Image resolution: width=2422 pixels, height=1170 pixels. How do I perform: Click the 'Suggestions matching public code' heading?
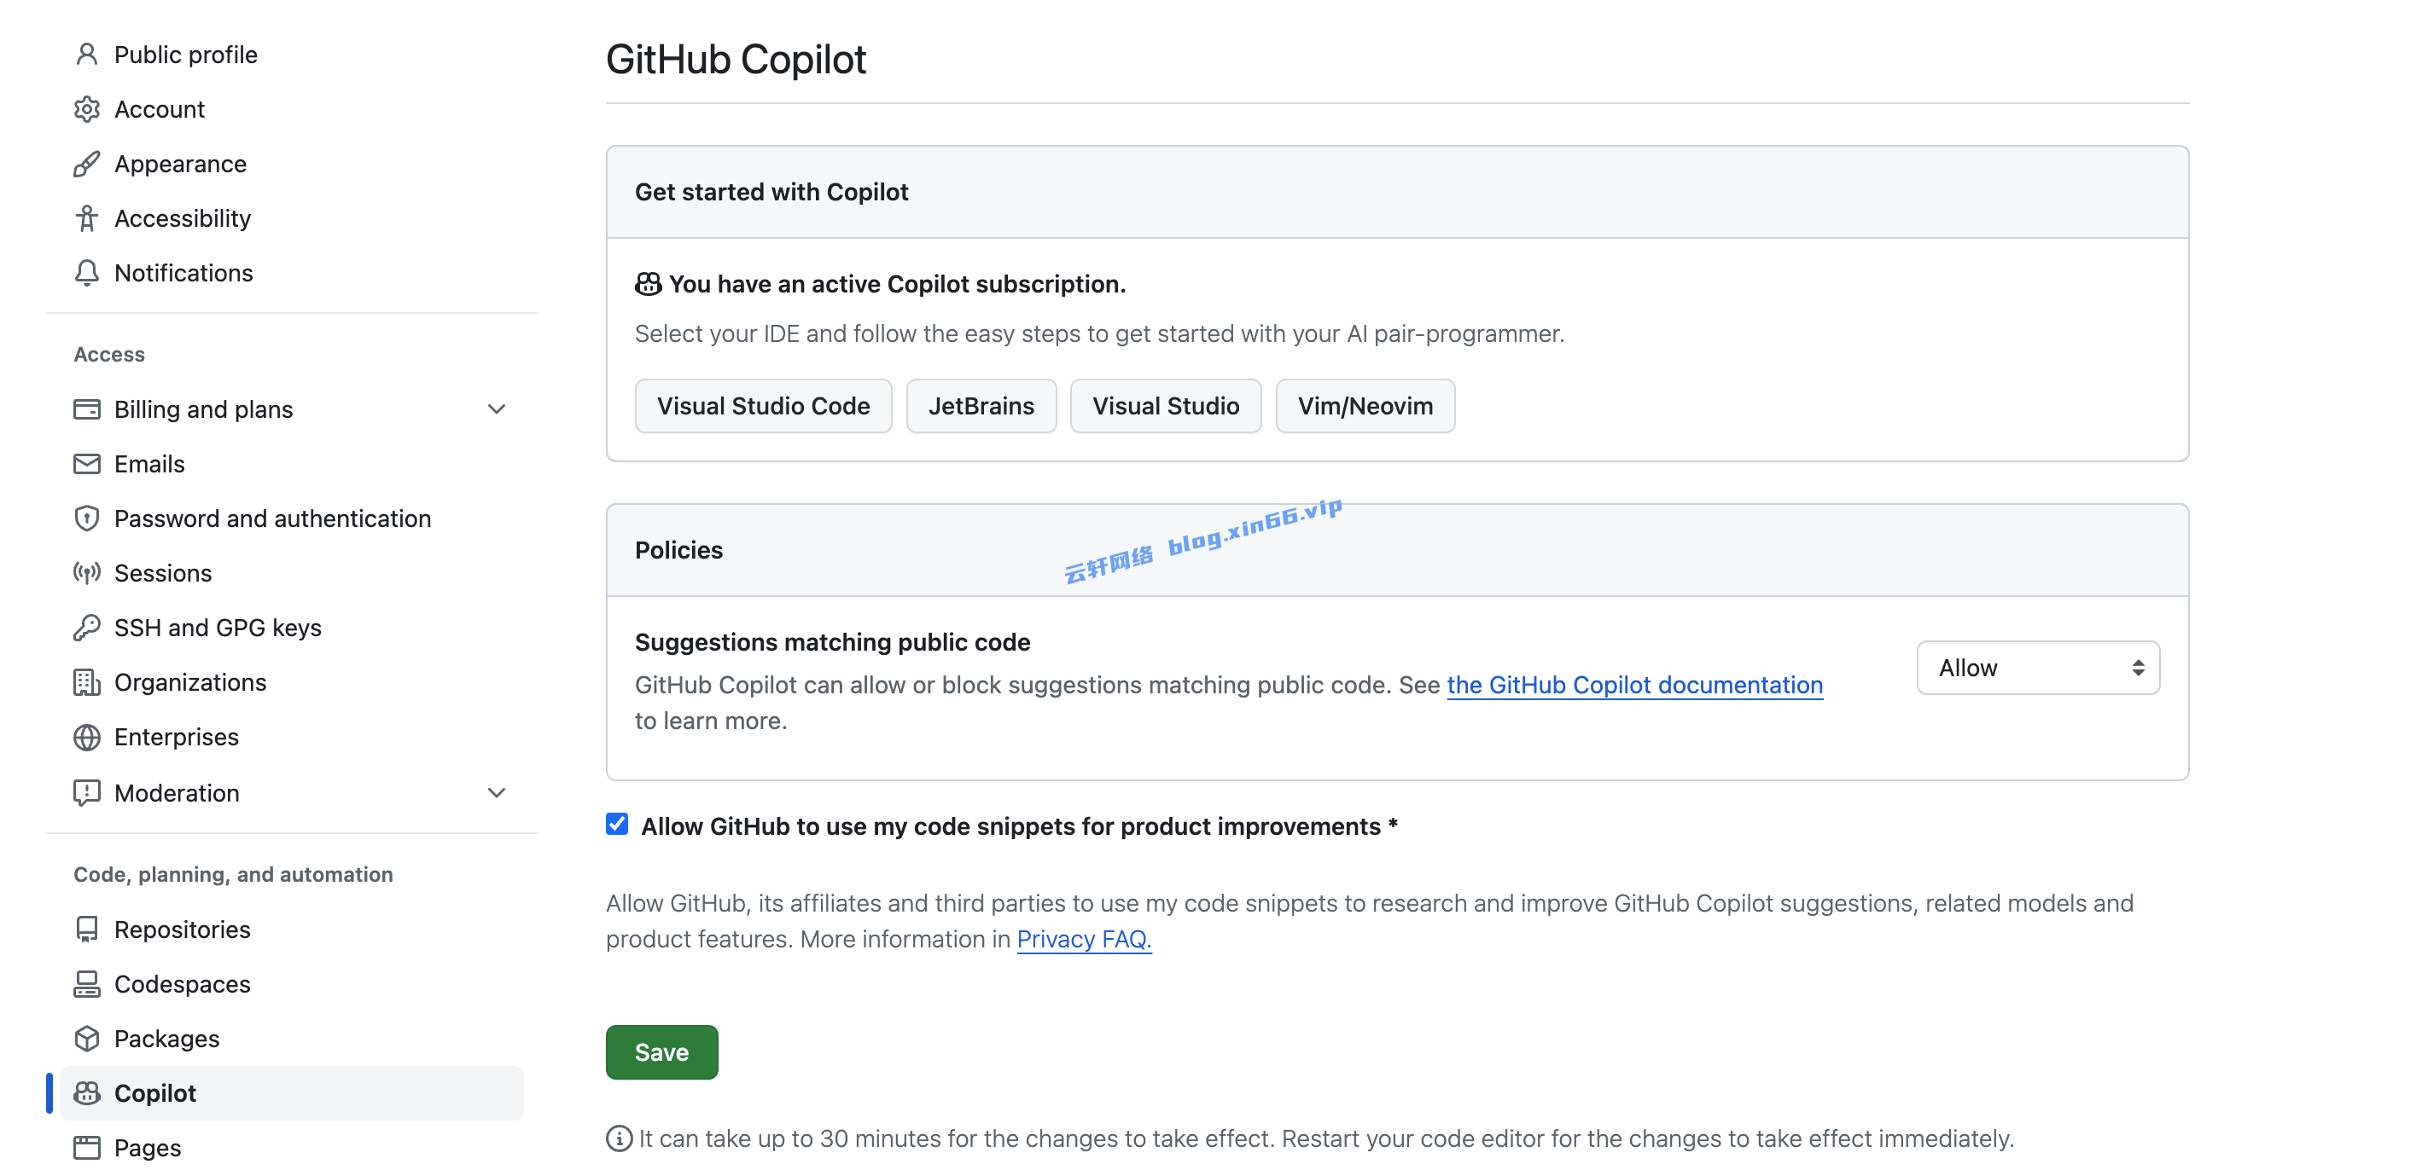point(832,641)
